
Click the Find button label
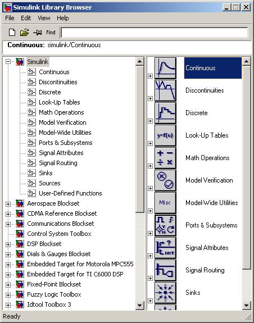[51, 33]
